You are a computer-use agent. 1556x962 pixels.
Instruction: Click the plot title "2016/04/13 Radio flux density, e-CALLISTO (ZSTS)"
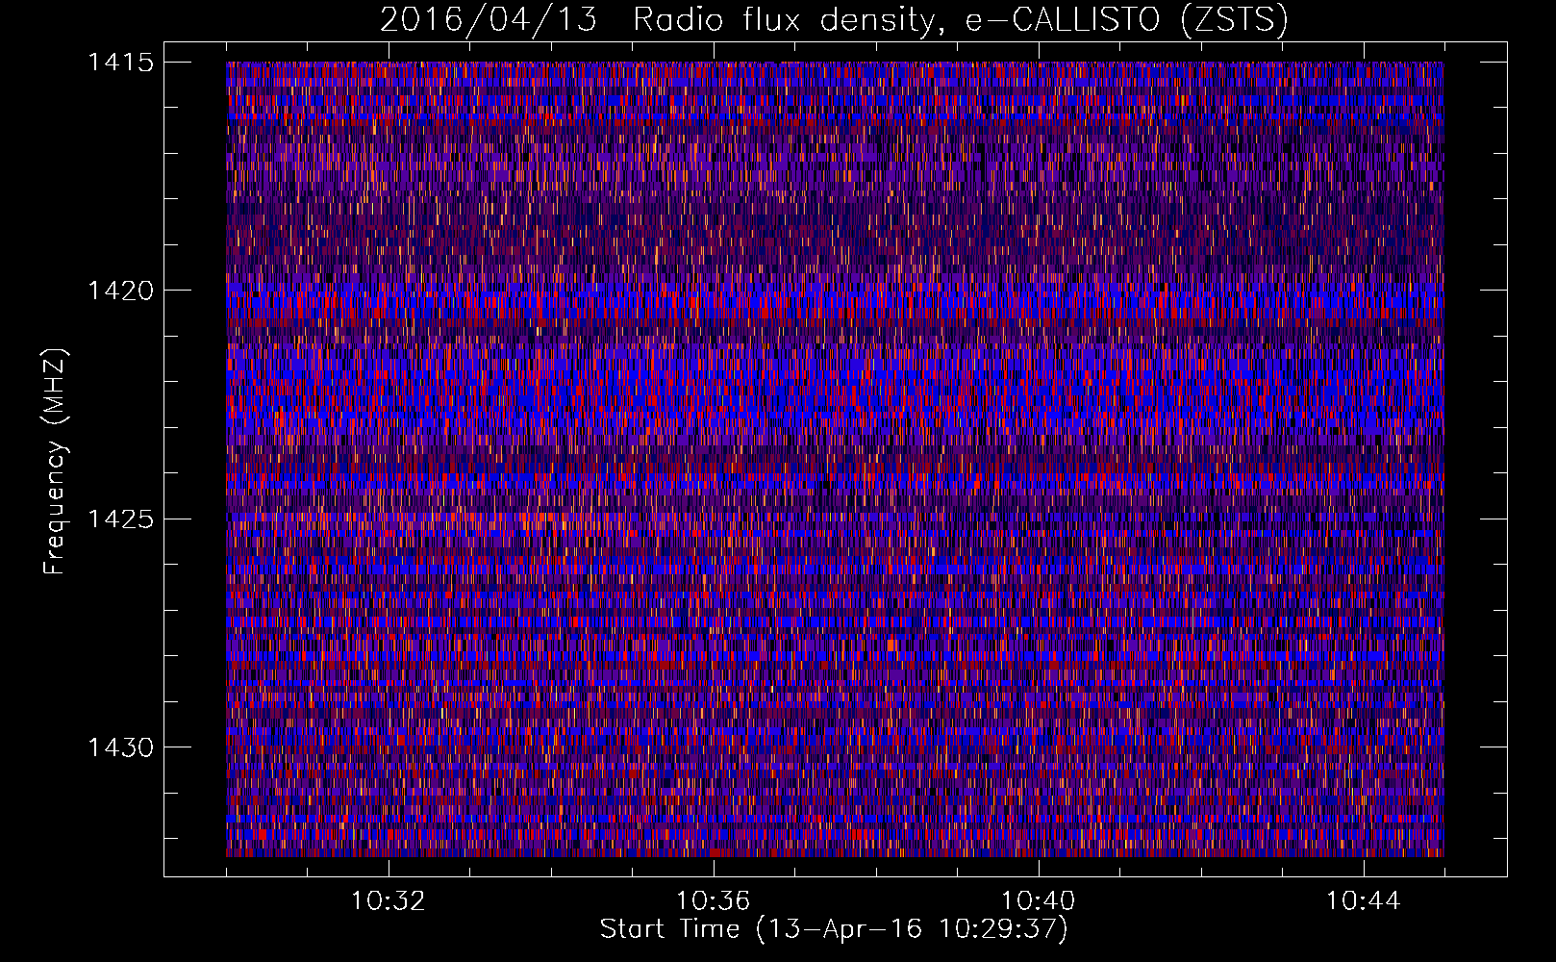(x=834, y=20)
